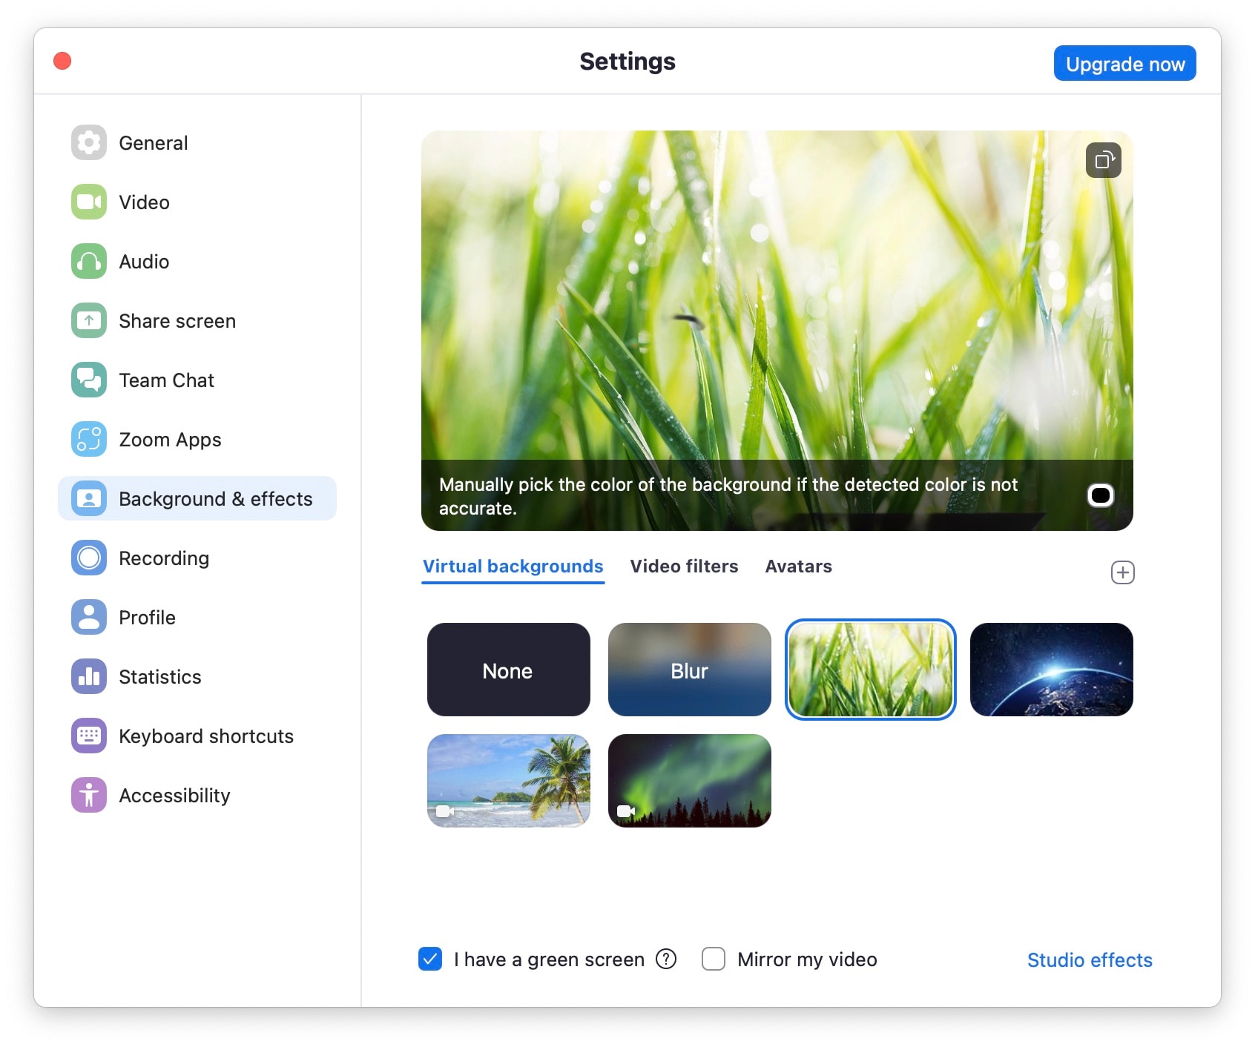
Task: Enable Mirror my video checkbox
Action: point(714,959)
